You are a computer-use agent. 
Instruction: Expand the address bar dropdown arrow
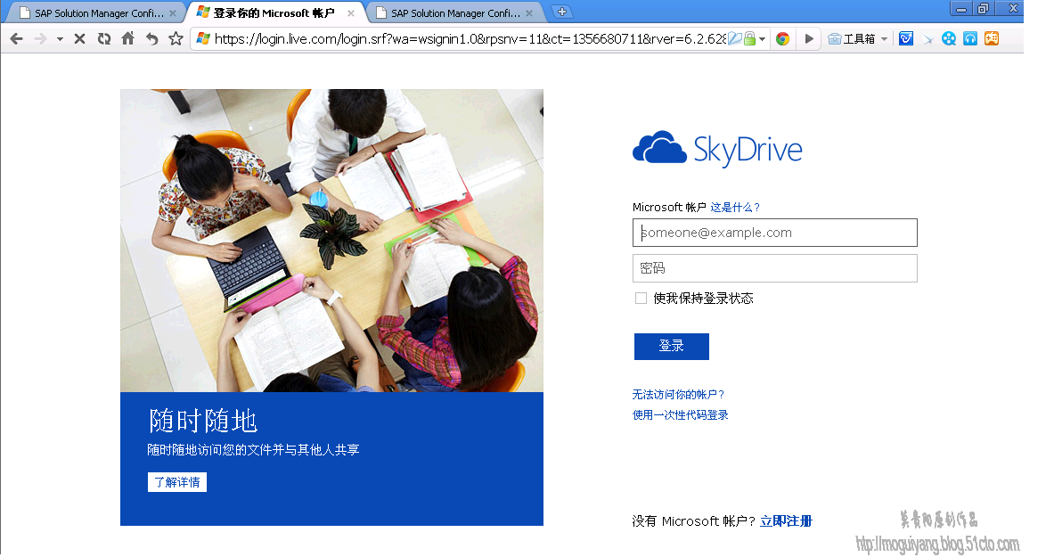(762, 39)
